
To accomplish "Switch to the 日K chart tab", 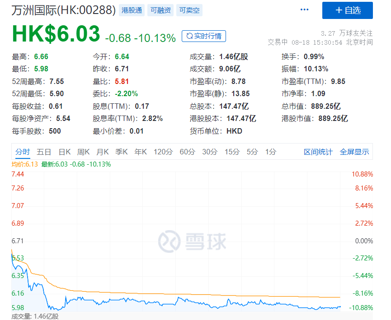I will (65, 152).
